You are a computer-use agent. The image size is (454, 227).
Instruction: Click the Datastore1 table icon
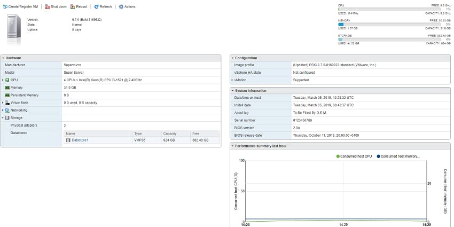point(68,140)
